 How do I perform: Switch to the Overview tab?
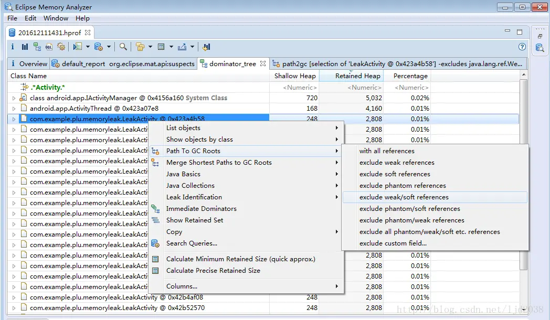coord(29,64)
